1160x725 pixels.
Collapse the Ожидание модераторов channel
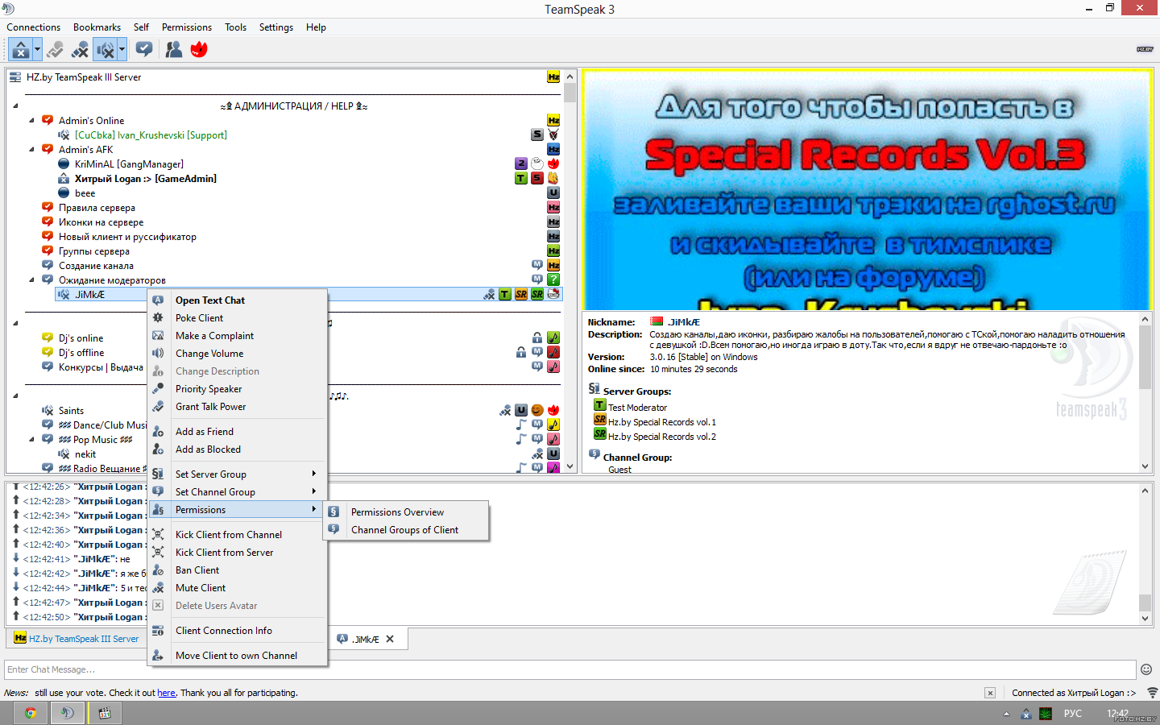(31, 280)
